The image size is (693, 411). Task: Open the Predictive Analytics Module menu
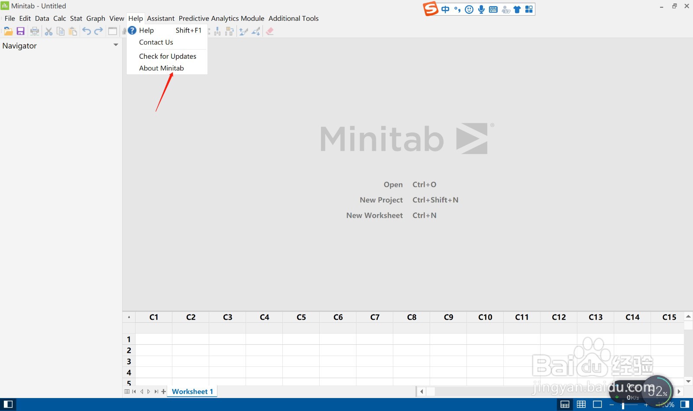point(221,18)
